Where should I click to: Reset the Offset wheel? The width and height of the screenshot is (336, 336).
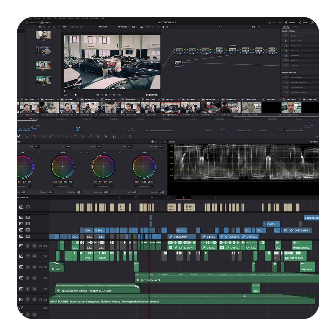point(161,152)
